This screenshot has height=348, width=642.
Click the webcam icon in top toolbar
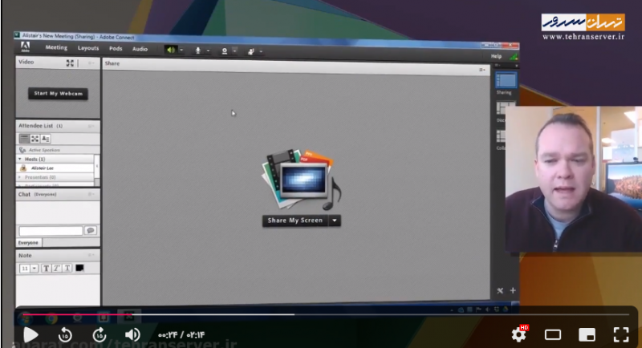224,51
